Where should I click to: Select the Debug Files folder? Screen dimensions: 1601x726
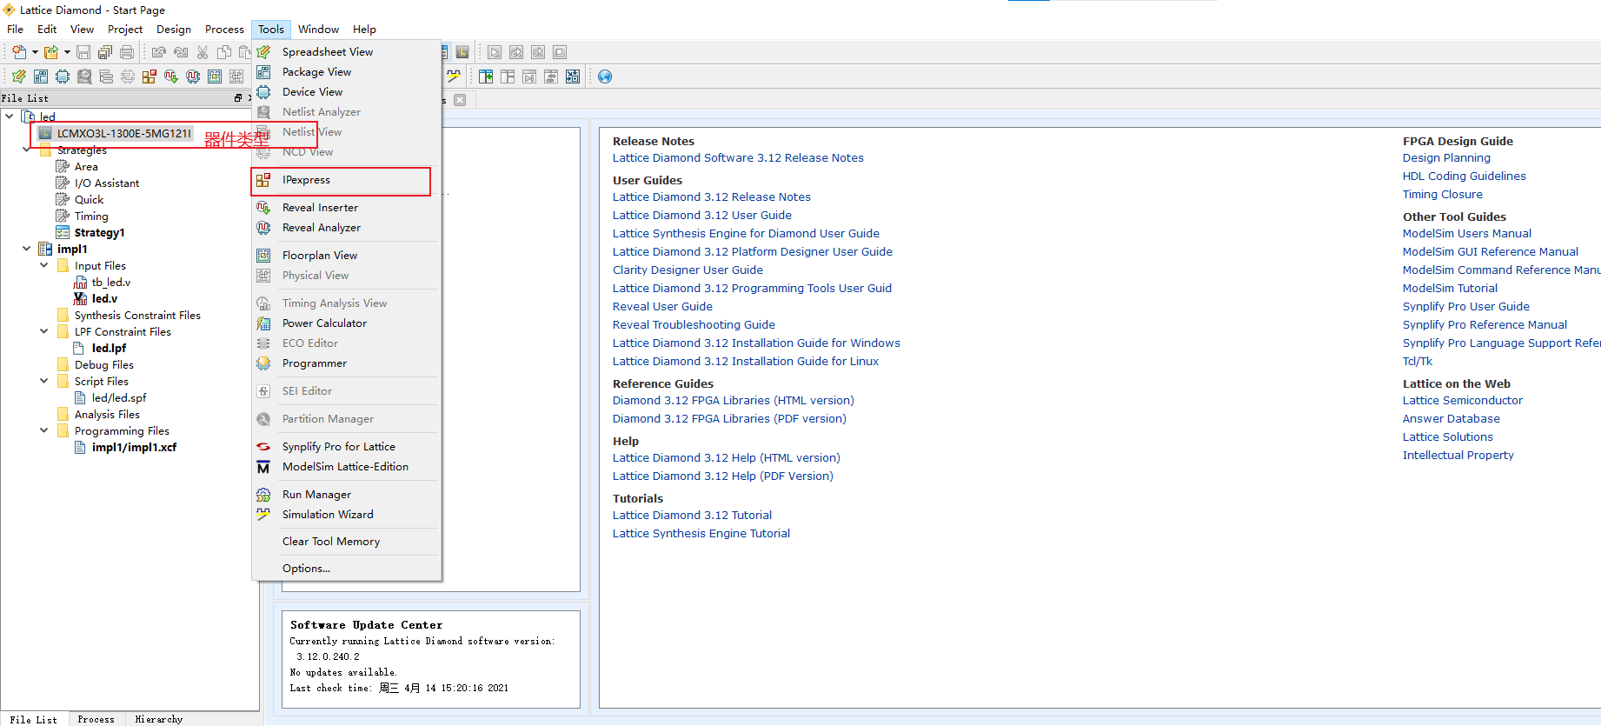[x=103, y=364]
